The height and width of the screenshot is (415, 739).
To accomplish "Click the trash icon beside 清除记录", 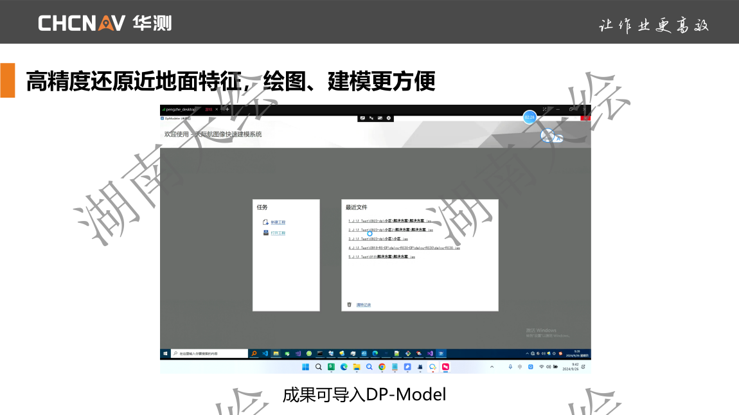I will [x=350, y=305].
